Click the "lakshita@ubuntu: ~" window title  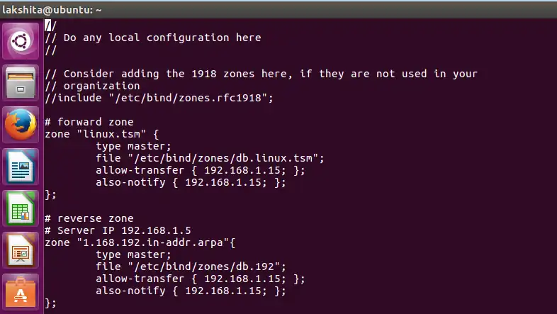52,9
